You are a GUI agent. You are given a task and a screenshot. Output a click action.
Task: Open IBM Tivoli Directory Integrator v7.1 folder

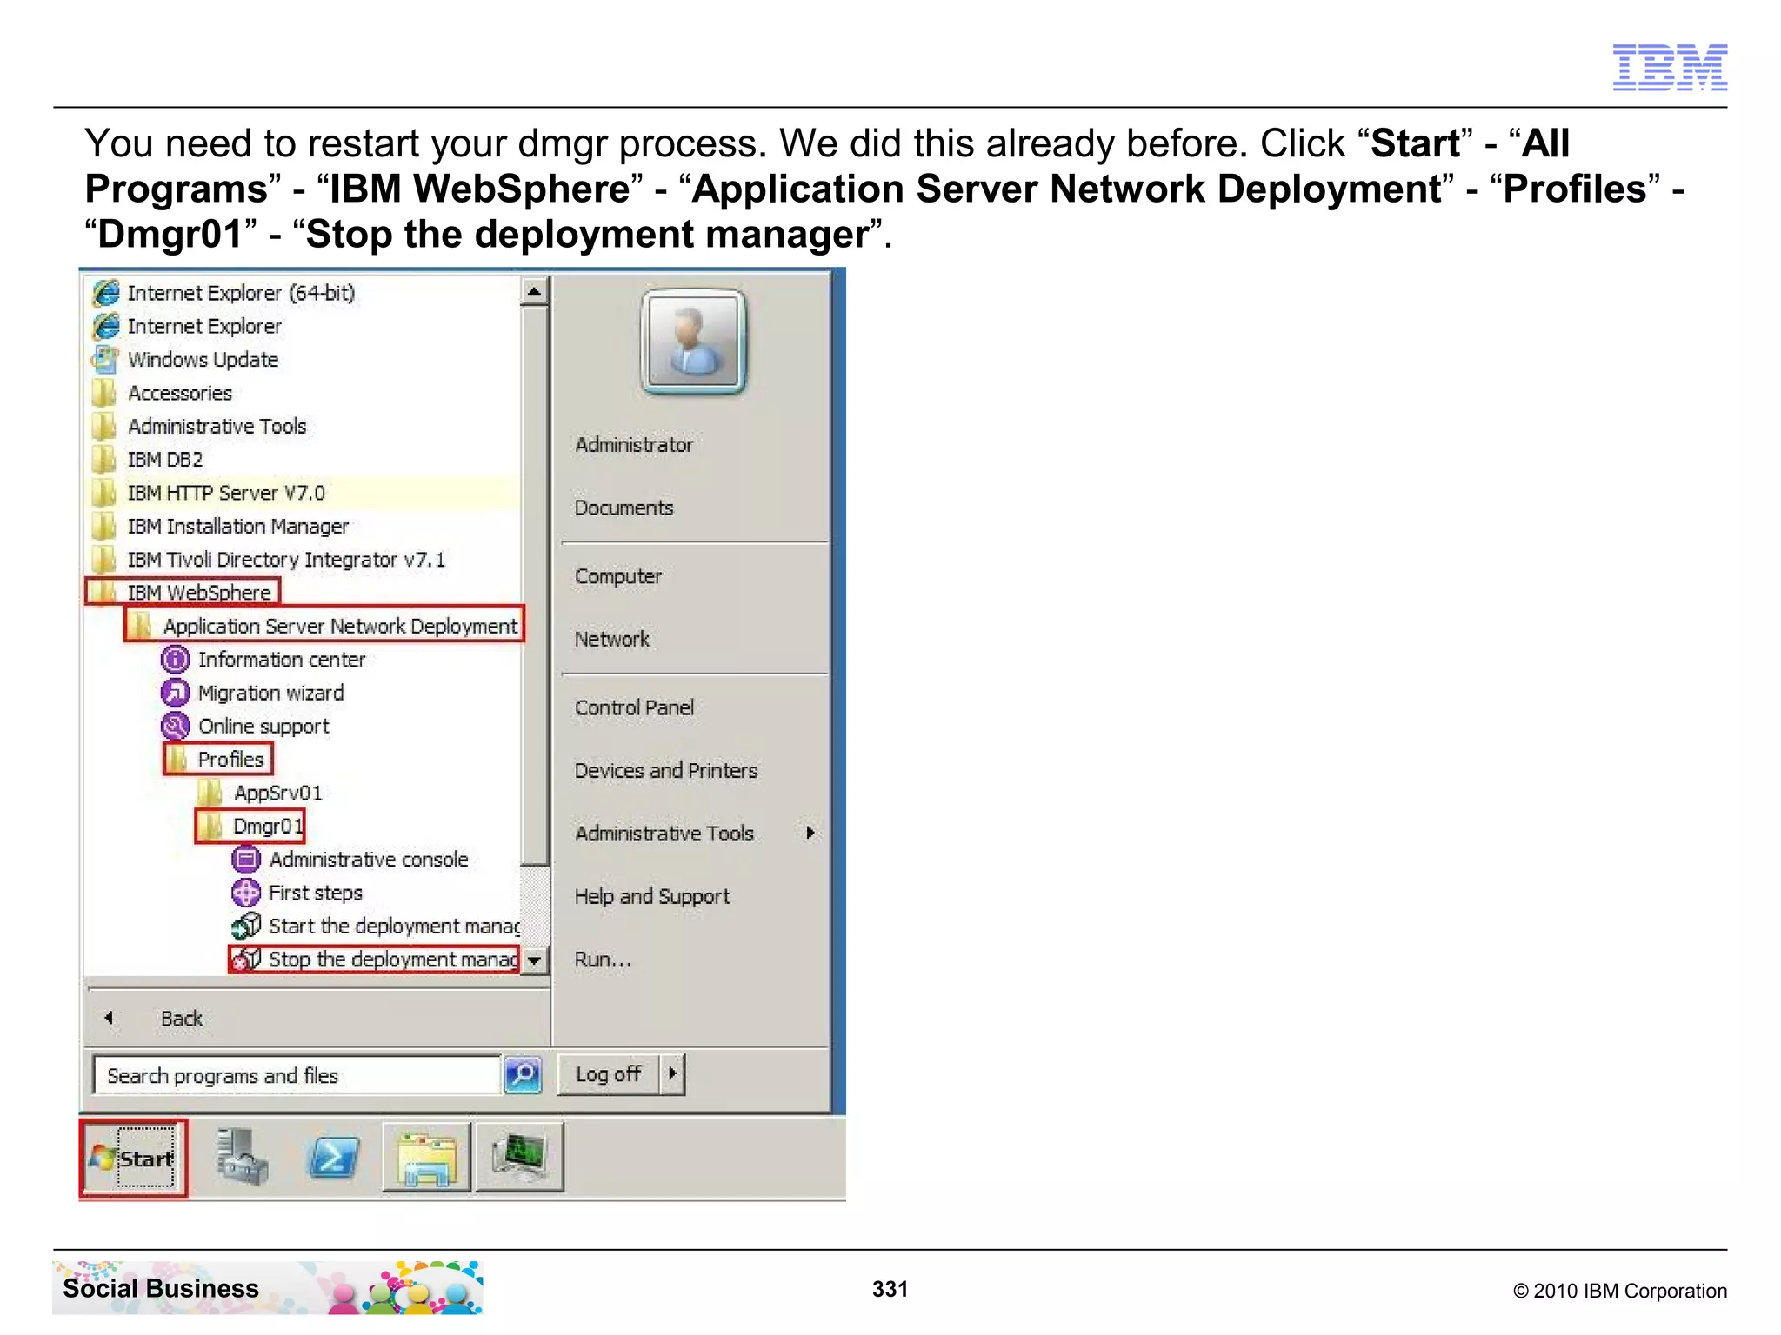coord(268,559)
